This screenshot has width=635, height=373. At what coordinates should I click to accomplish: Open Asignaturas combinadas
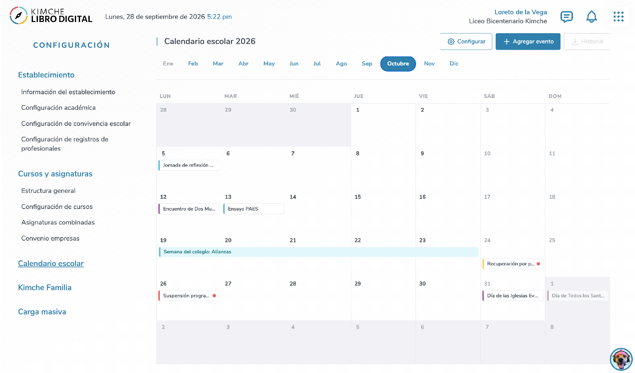click(x=58, y=222)
